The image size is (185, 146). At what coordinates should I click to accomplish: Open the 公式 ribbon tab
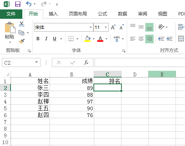tap(103, 14)
